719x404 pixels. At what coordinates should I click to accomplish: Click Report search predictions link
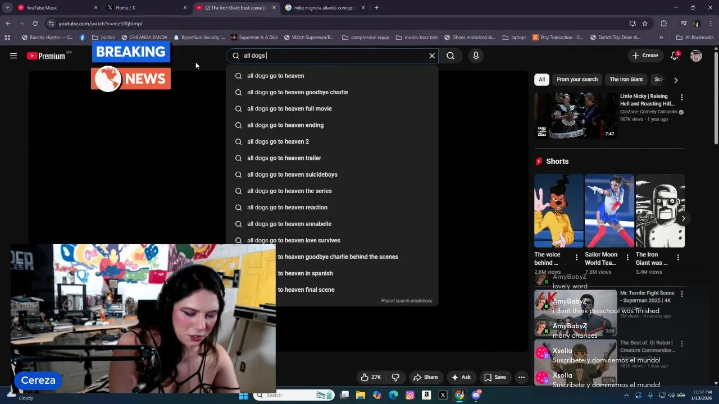[x=407, y=301]
